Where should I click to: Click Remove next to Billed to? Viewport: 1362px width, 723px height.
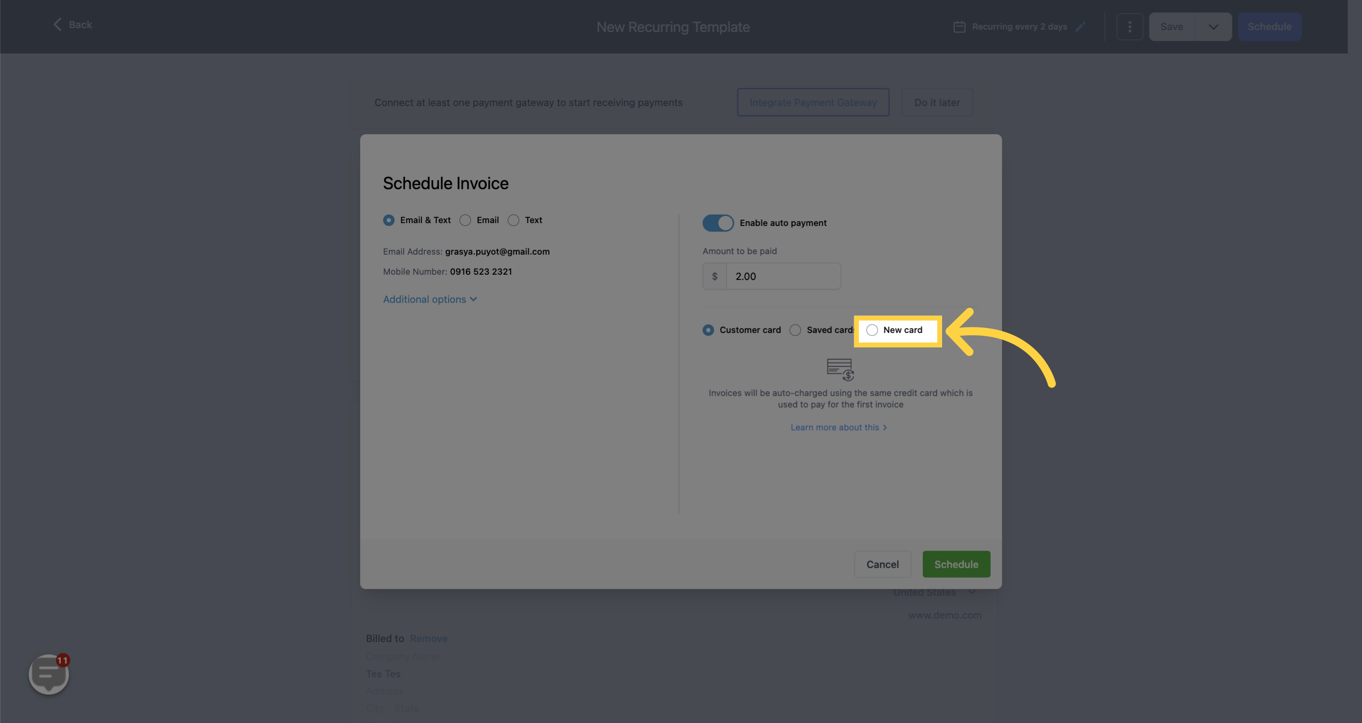point(429,638)
